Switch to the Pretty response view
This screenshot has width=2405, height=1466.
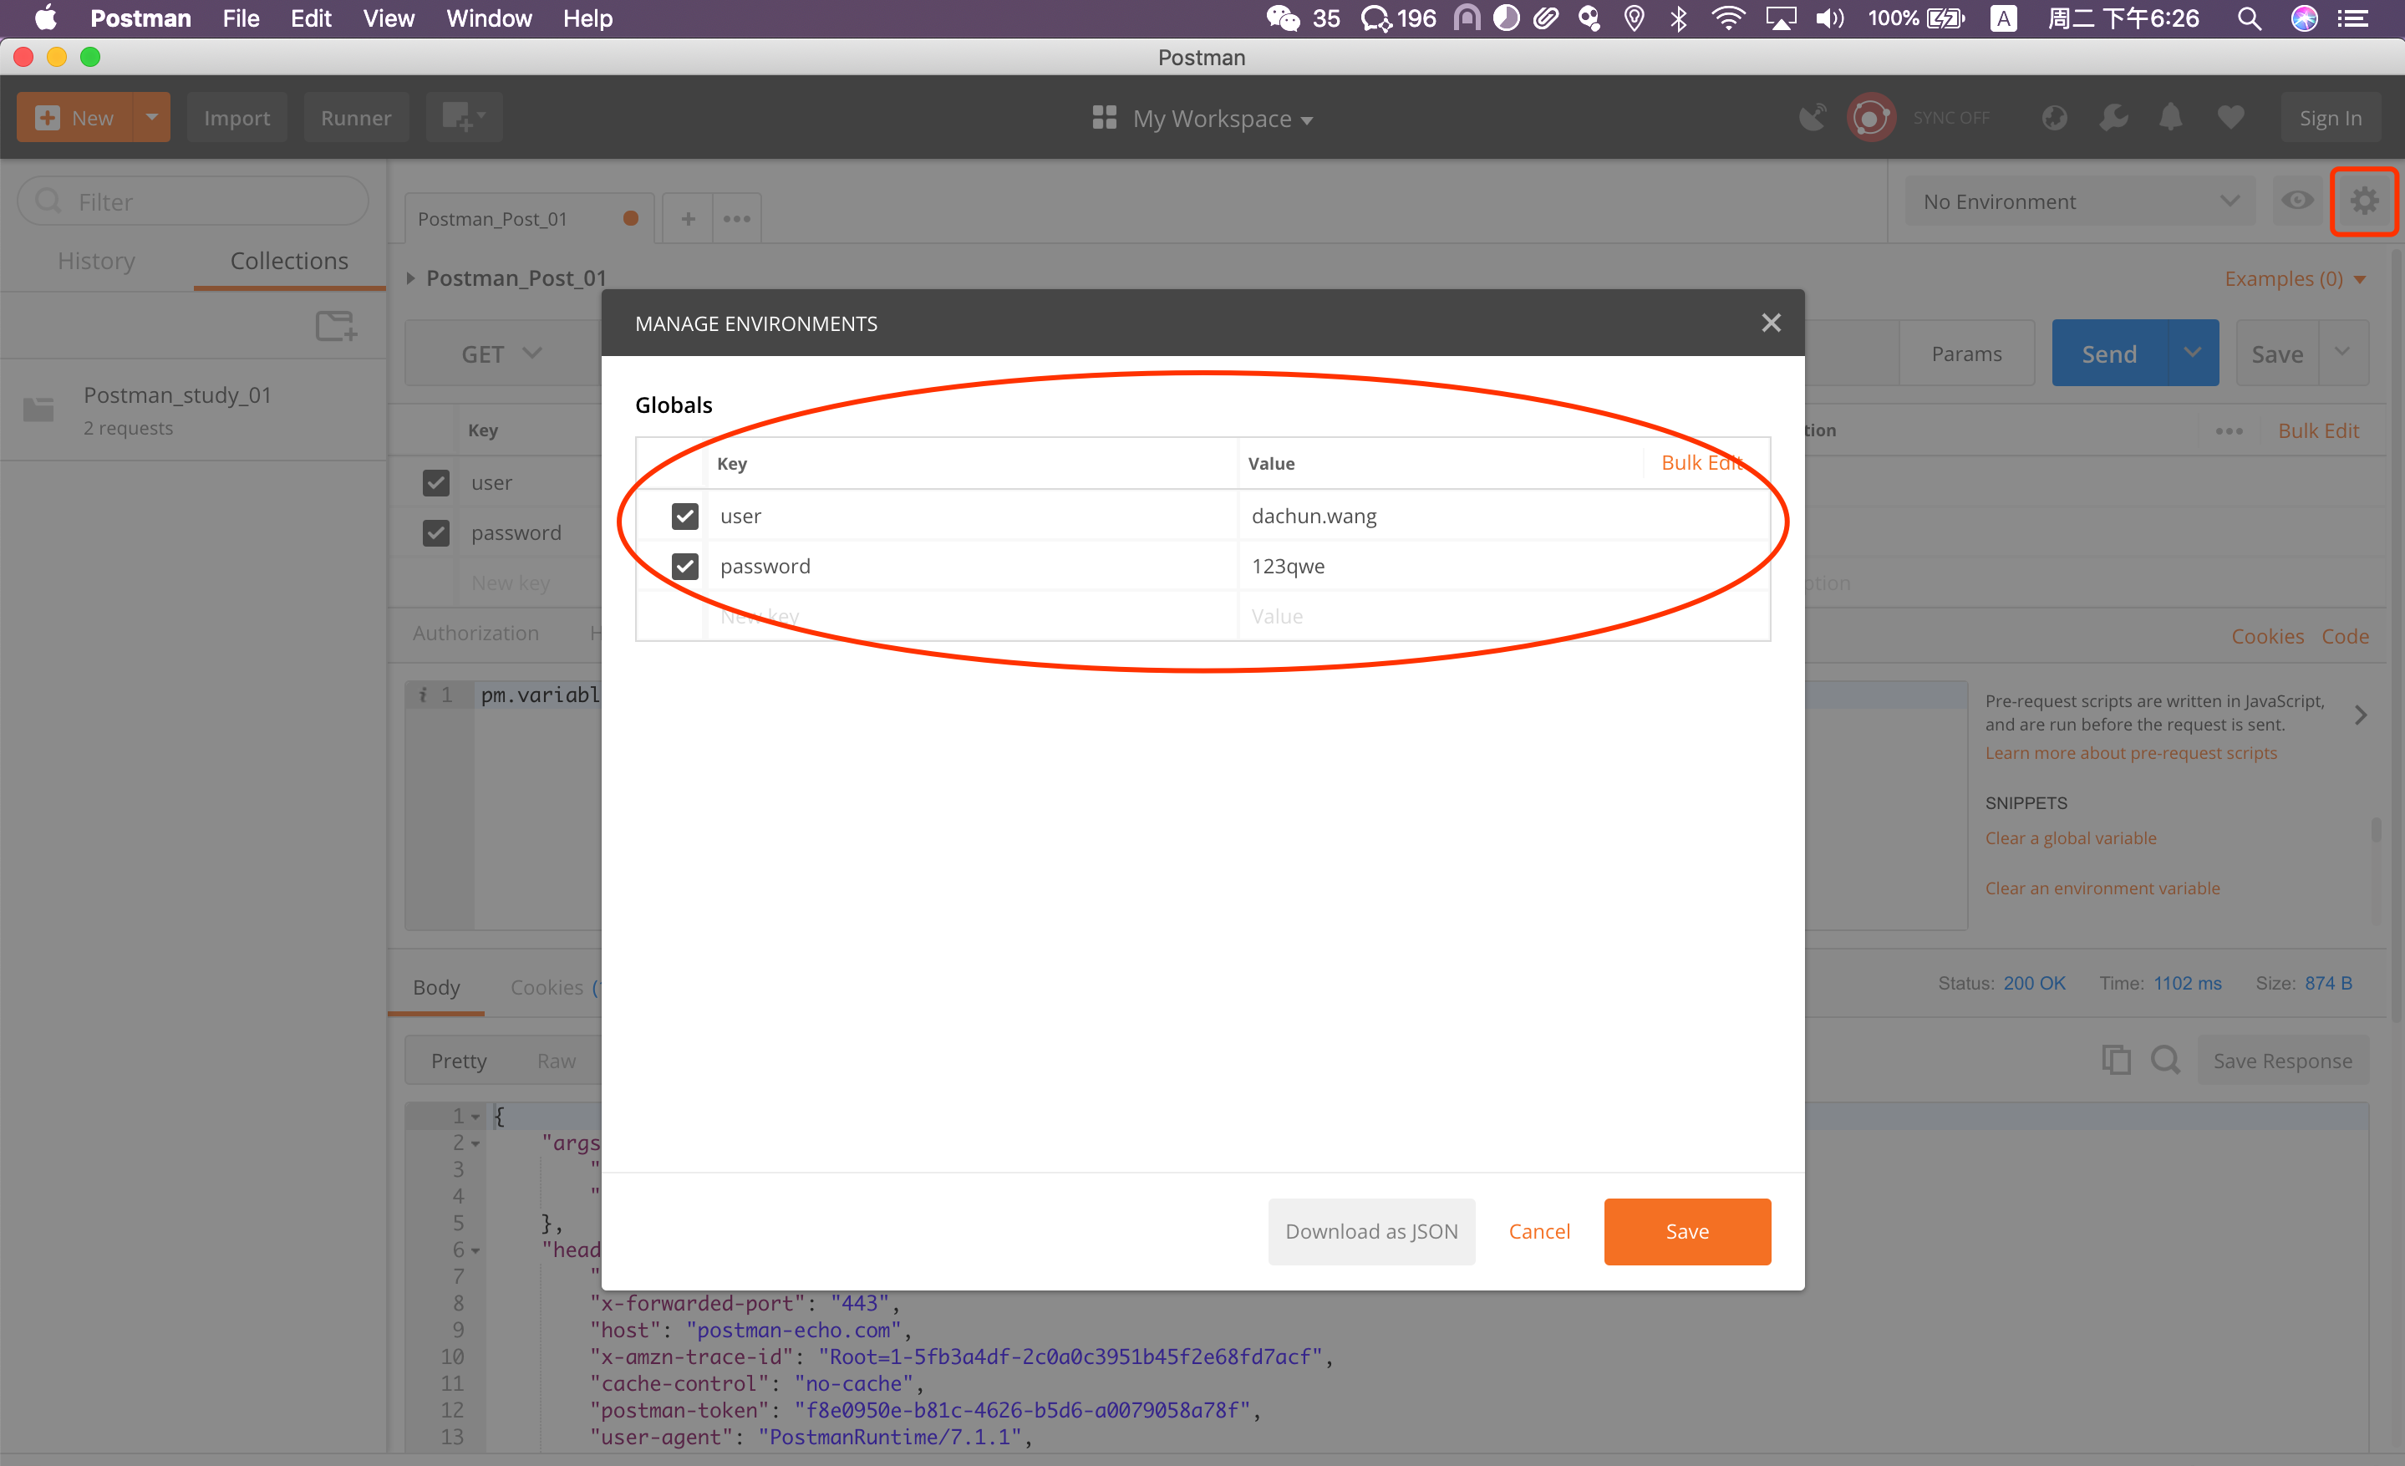(459, 1060)
